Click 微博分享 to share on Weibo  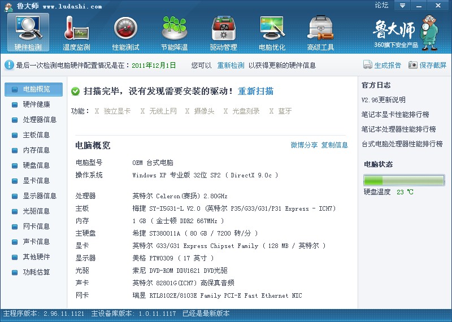(304, 145)
